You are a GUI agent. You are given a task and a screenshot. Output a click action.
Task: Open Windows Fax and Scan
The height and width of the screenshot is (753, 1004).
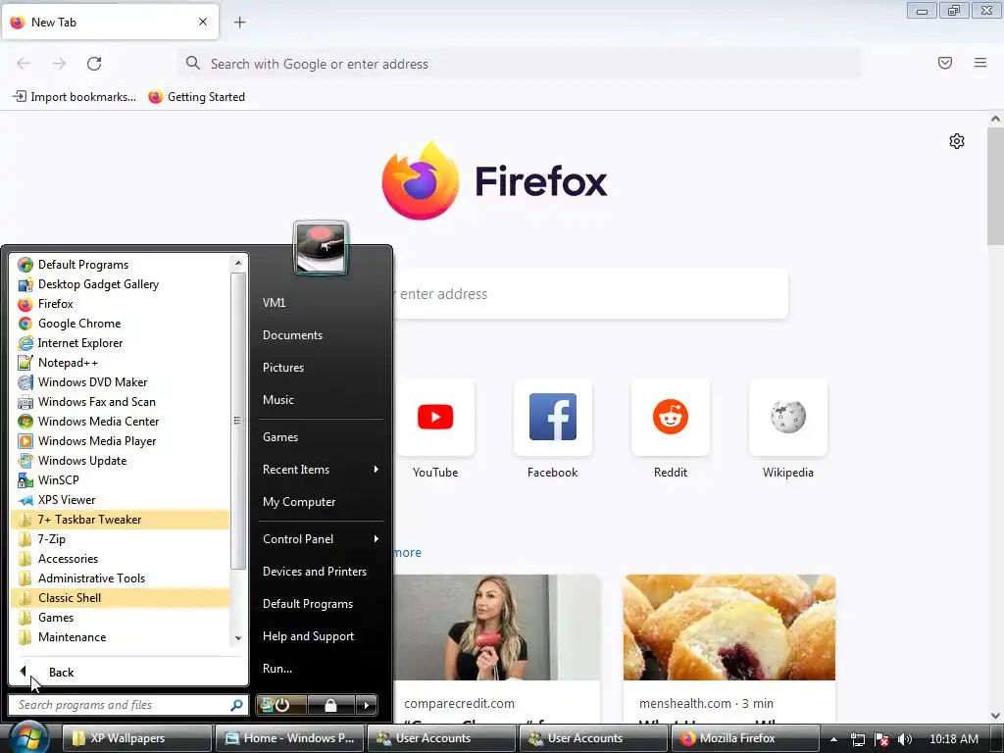[x=120, y=402]
